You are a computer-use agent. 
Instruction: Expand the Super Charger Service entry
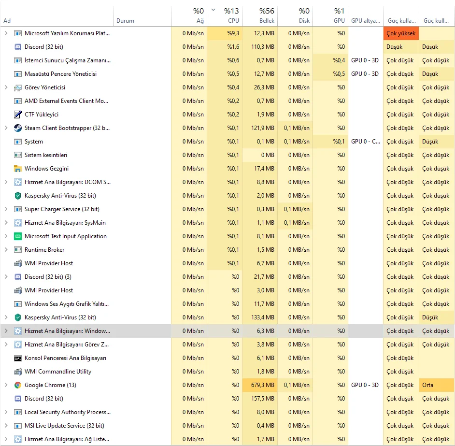(6, 209)
